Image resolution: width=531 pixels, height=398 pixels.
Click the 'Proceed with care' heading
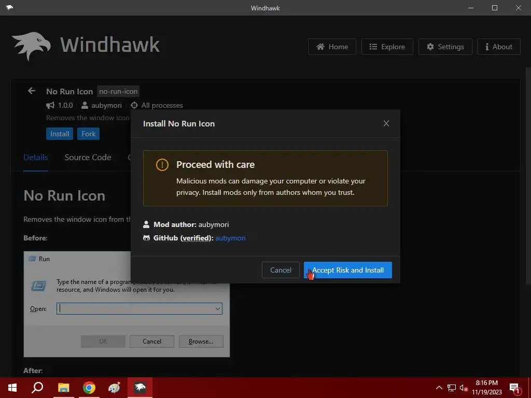(215, 164)
